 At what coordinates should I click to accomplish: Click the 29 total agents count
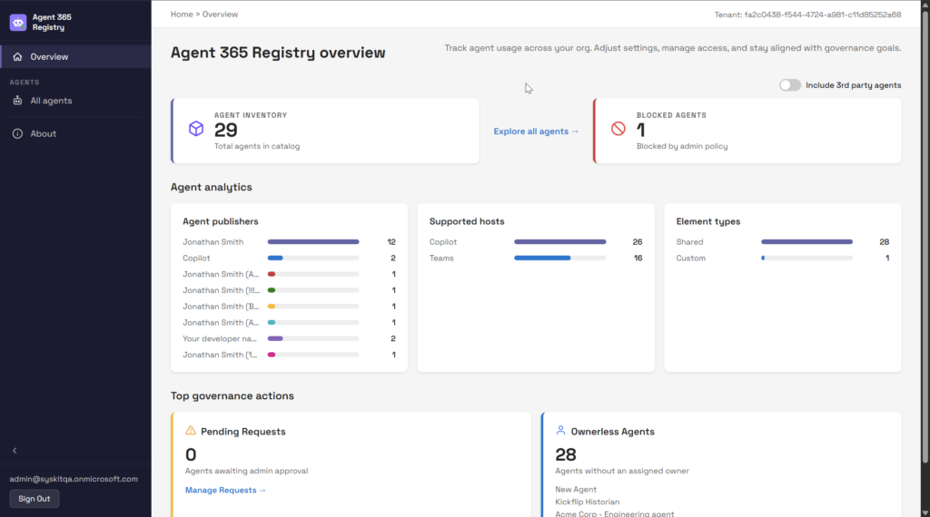tap(226, 131)
